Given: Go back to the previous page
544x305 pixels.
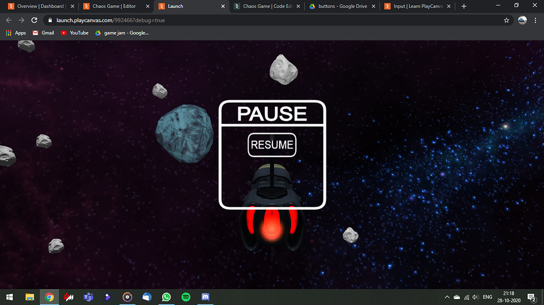Looking at the screenshot, I should tap(8, 20).
